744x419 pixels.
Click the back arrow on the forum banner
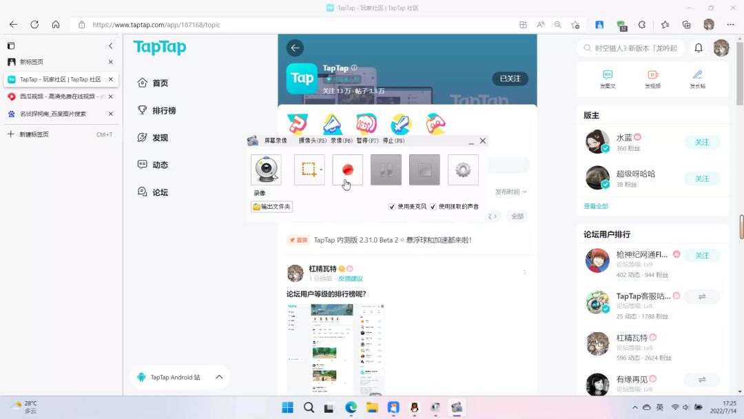pyautogui.click(x=295, y=48)
